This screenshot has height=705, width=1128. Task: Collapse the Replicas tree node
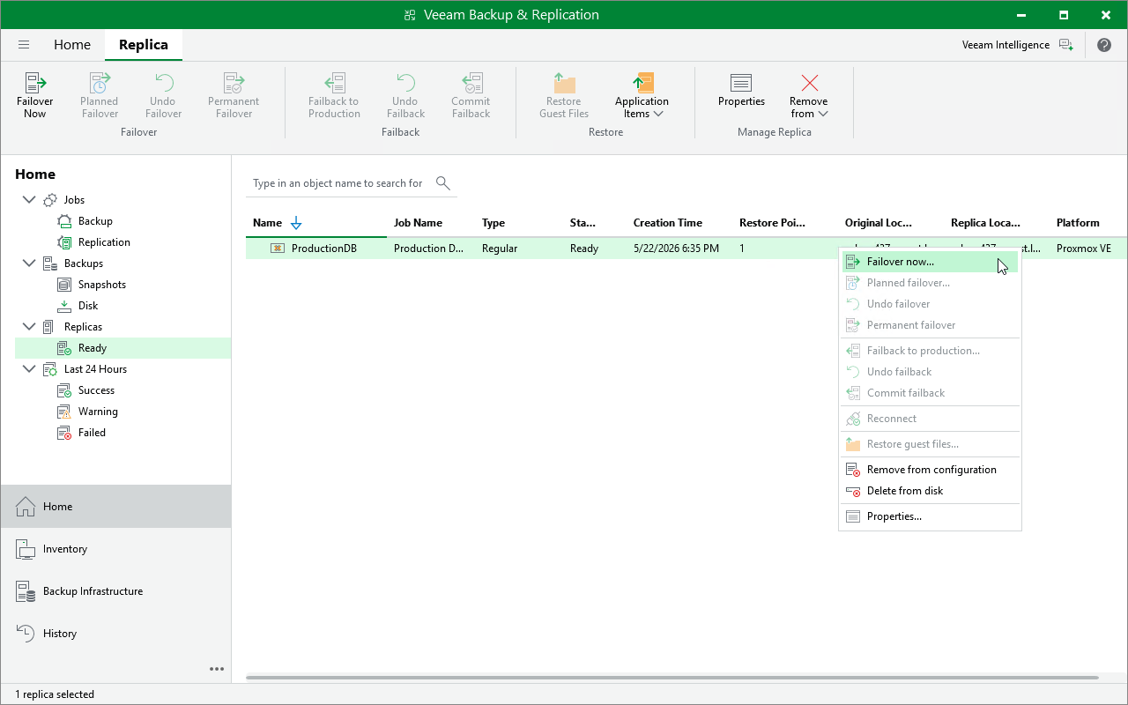coord(29,327)
